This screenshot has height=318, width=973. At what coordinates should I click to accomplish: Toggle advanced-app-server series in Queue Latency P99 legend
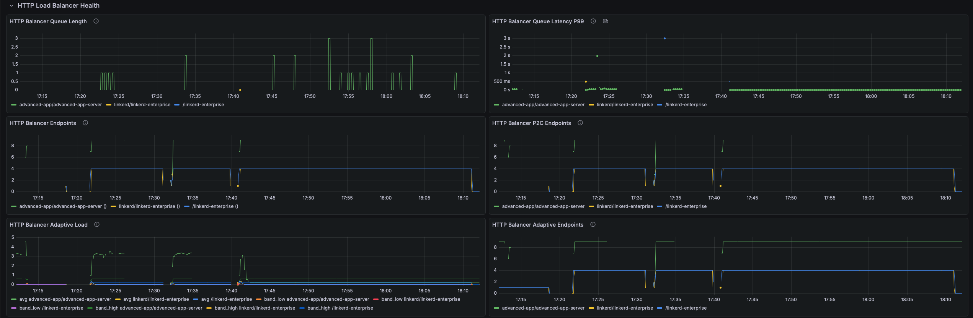pyautogui.click(x=543, y=105)
